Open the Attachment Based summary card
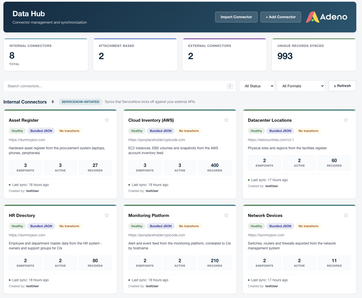362x298 pixels. 135,55
